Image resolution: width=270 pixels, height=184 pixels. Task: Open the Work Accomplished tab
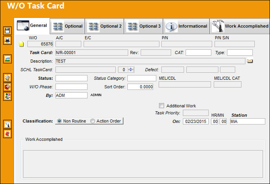point(240,26)
